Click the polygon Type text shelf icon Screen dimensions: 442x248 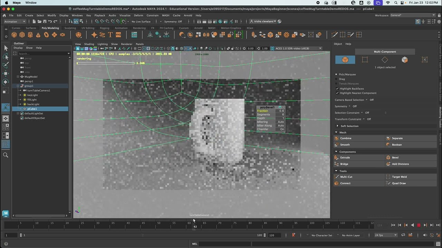110,35
